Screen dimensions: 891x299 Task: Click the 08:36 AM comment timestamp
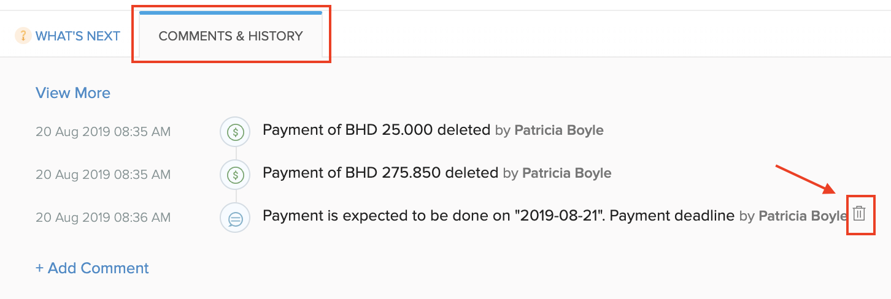tap(103, 218)
